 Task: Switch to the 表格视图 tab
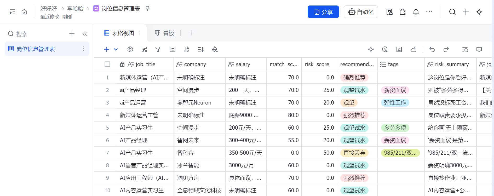[x=119, y=33]
